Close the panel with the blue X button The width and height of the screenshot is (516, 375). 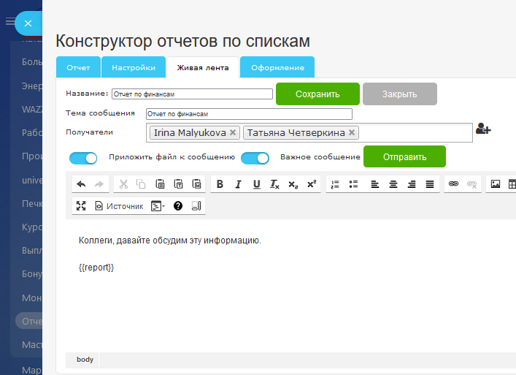click(x=28, y=23)
